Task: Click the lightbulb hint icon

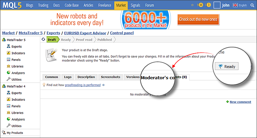Action: pyautogui.click(x=44, y=85)
